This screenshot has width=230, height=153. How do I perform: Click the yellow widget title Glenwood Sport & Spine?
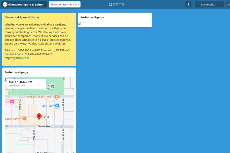[22, 17]
